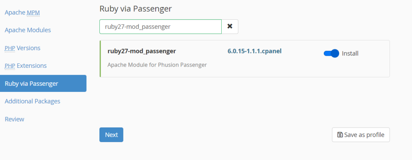
Task: Open the PHP Extensions section
Action: click(26, 66)
